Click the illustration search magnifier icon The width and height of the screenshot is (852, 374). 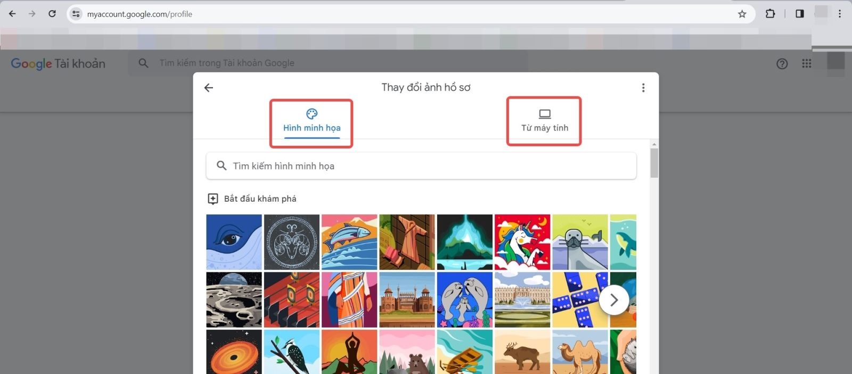tap(222, 166)
